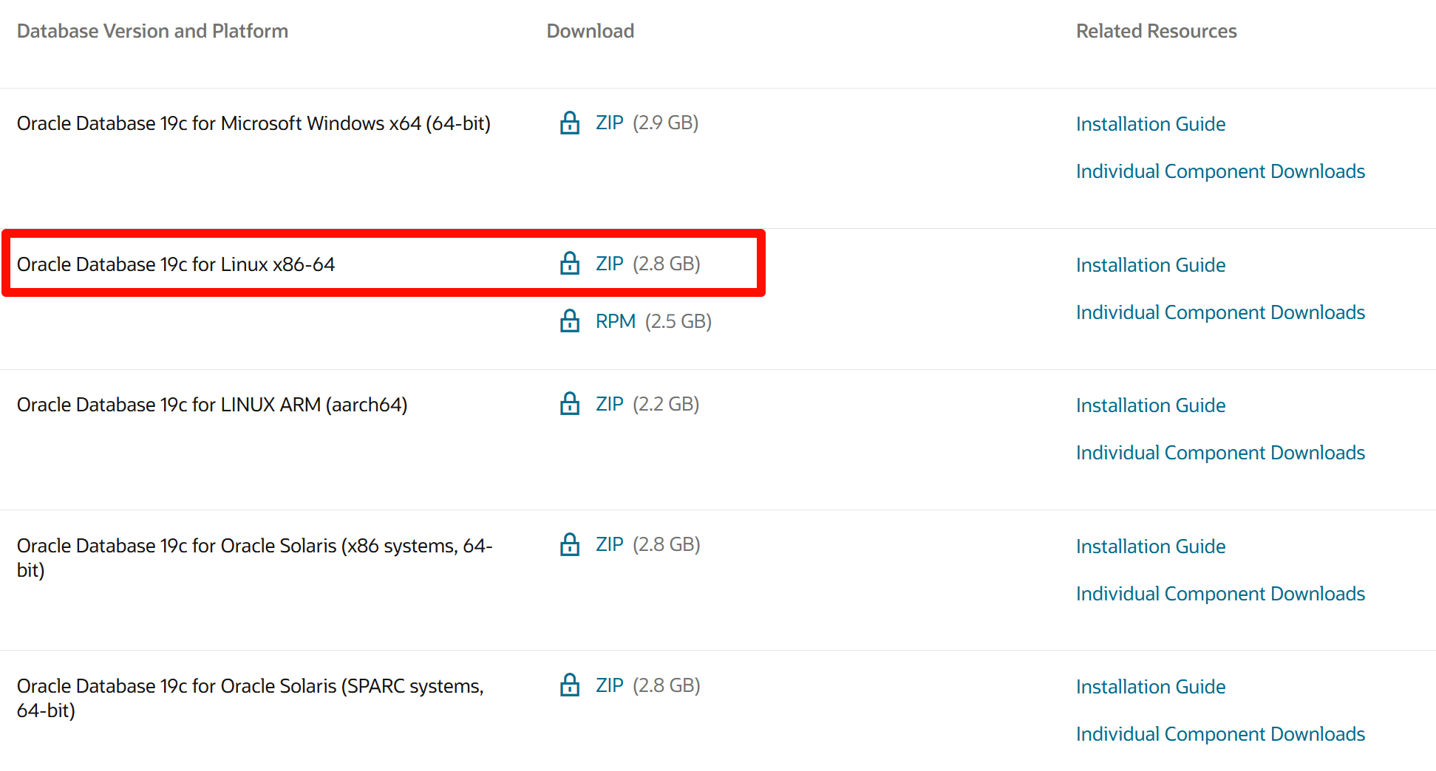Open Installation Guide for Windows x64

point(1150,124)
